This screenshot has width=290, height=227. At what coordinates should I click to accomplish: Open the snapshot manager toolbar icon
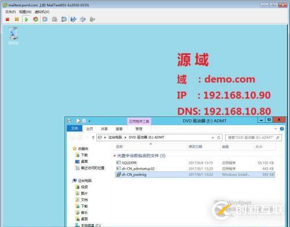pos(64,19)
